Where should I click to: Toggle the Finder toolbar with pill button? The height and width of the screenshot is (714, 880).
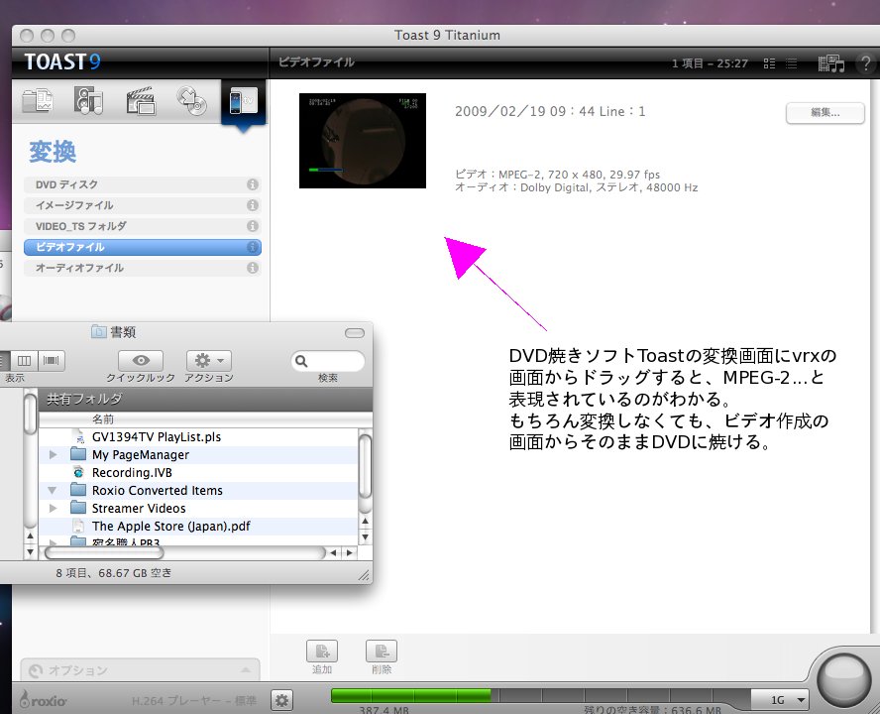(355, 333)
